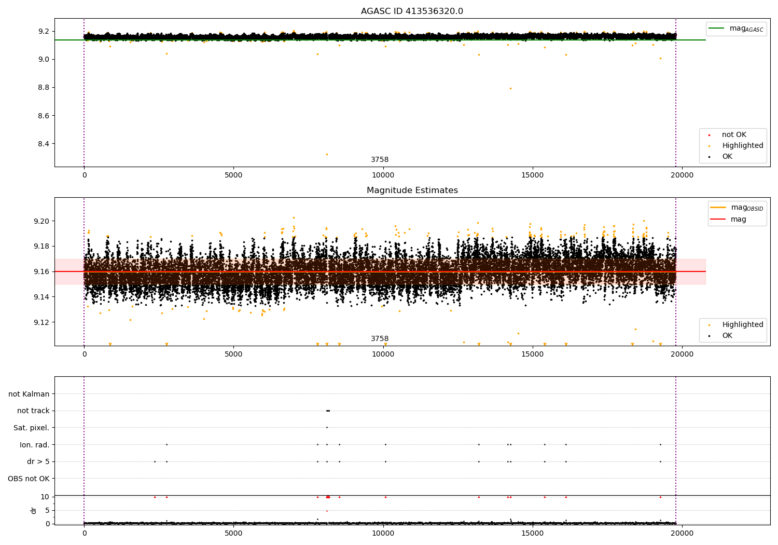The width and height of the screenshot is (778, 545).
Task: Click the 'Ion. rad.' axis label
Action: click(35, 445)
